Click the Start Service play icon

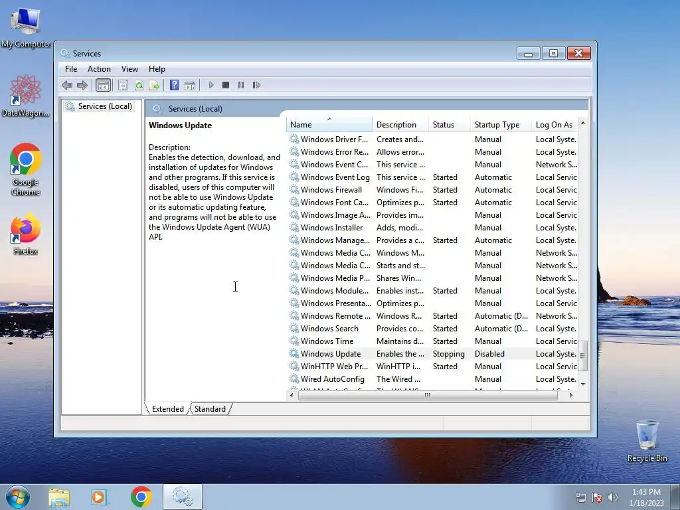tap(211, 85)
